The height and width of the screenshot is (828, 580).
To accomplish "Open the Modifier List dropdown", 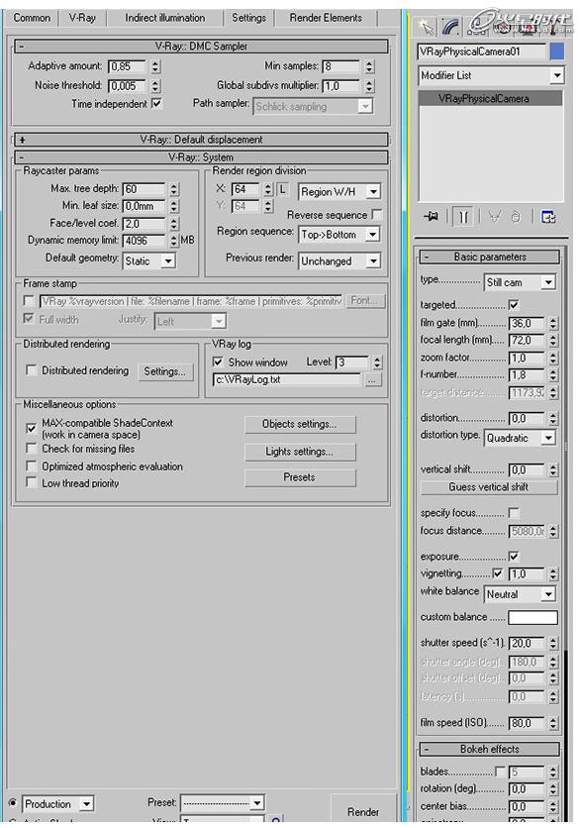I will 491,75.
